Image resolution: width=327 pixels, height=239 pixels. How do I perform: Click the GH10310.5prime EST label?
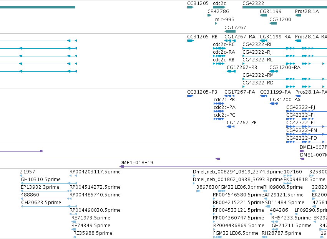pos(41,180)
